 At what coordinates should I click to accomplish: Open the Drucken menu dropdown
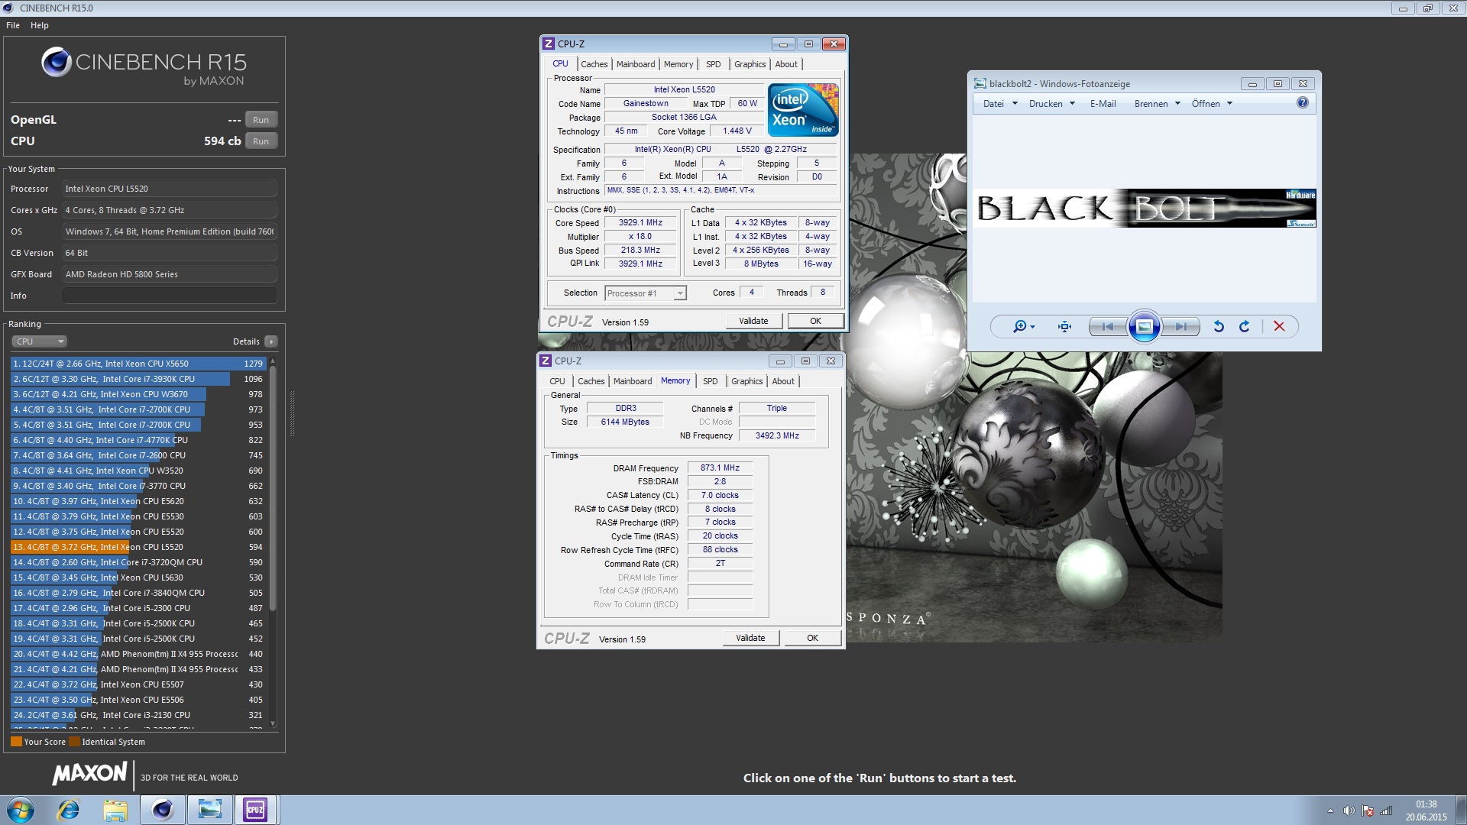(x=1052, y=104)
